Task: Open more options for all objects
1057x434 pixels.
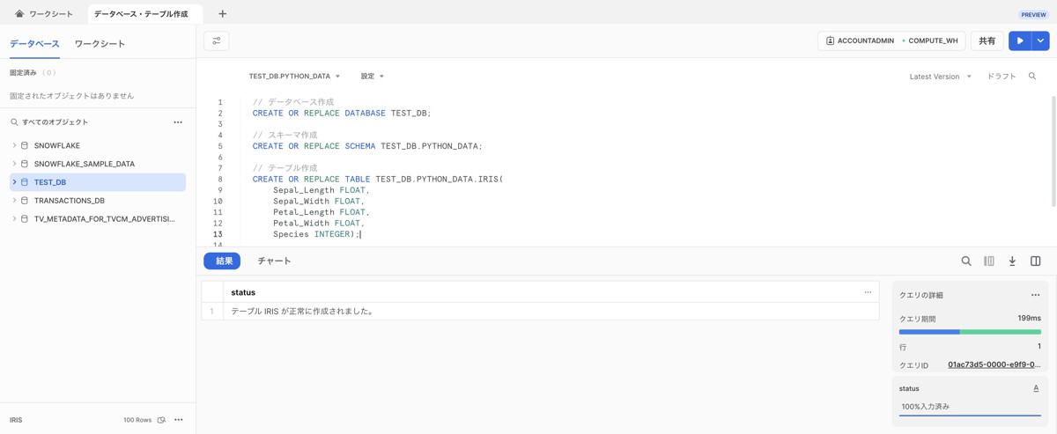Action: [178, 122]
